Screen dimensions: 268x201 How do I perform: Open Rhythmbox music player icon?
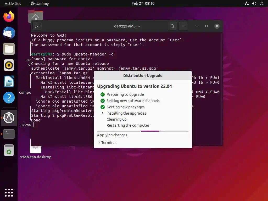pos(9,65)
